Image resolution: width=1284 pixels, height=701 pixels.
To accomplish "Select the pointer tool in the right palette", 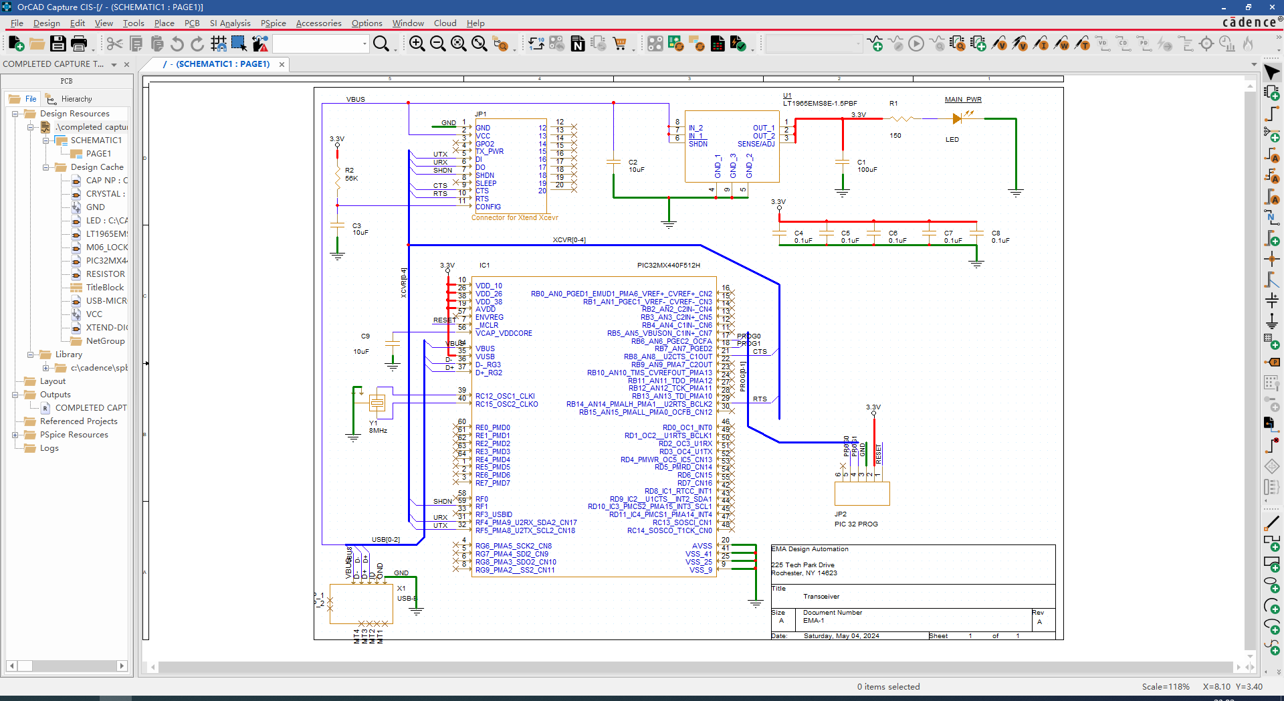I will point(1271,72).
